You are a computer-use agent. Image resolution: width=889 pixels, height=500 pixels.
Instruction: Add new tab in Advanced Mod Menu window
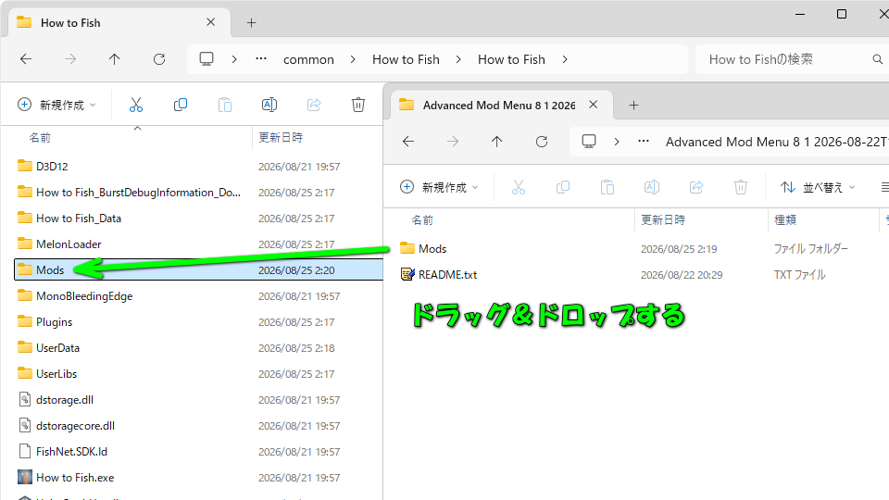(x=633, y=105)
